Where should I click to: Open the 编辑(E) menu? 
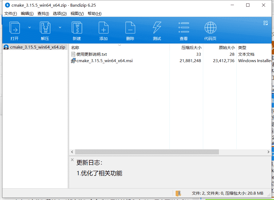(27, 13)
